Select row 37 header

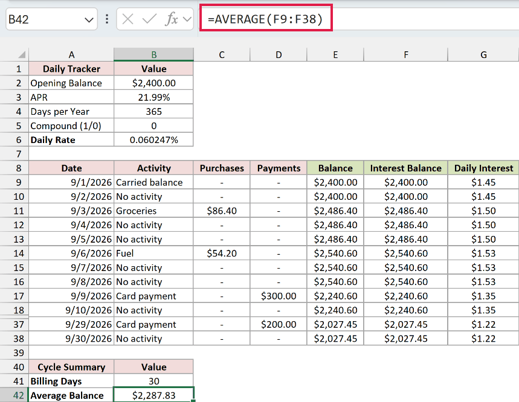(15, 324)
